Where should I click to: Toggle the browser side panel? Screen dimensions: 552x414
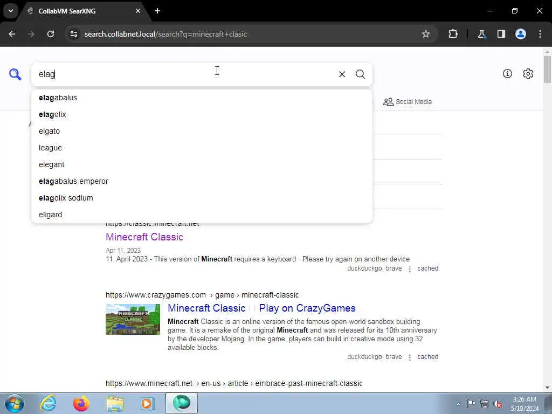501,34
